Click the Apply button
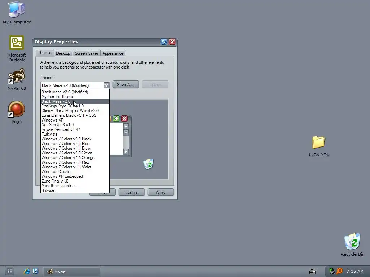370x277 pixels. click(161, 193)
